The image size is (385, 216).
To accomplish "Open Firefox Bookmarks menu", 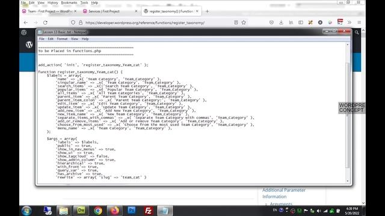I will pos(69,2).
